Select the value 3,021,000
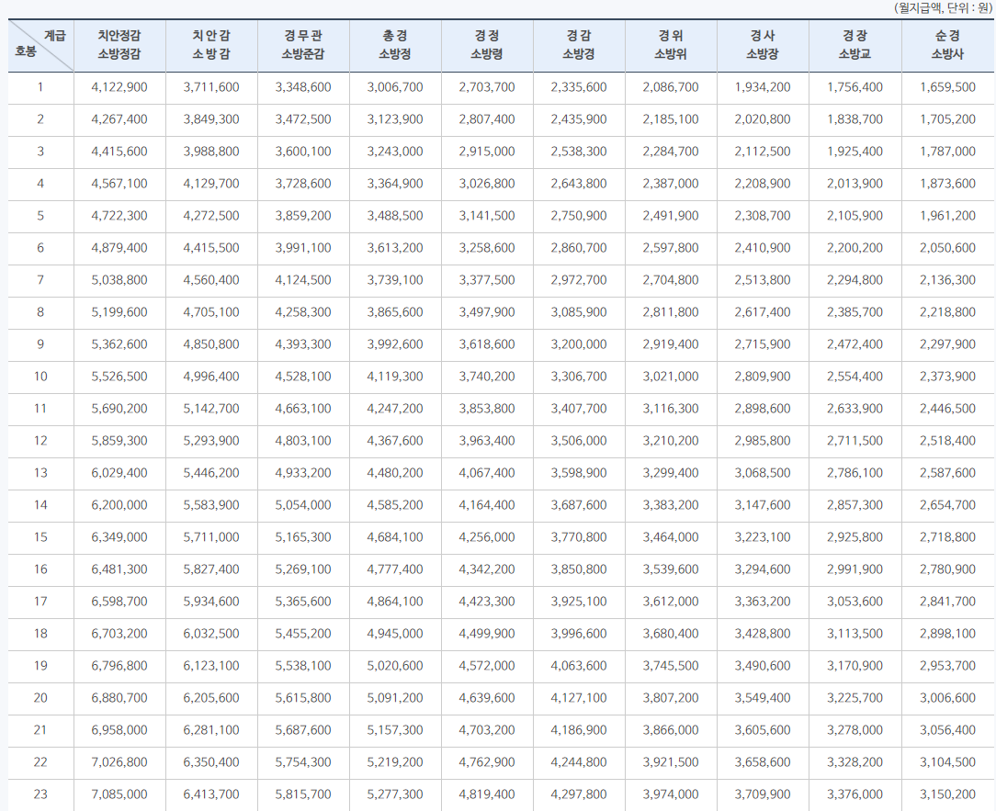Image resolution: width=996 pixels, height=811 pixels. click(671, 377)
